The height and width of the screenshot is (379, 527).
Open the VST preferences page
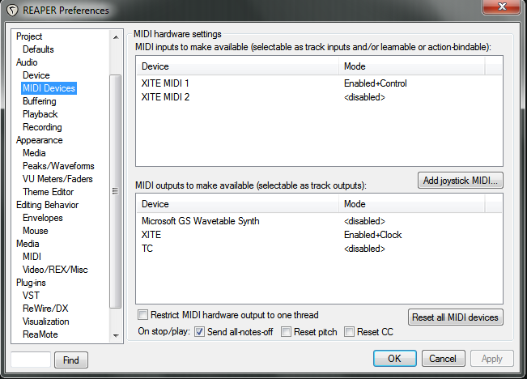click(x=31, y=296)
